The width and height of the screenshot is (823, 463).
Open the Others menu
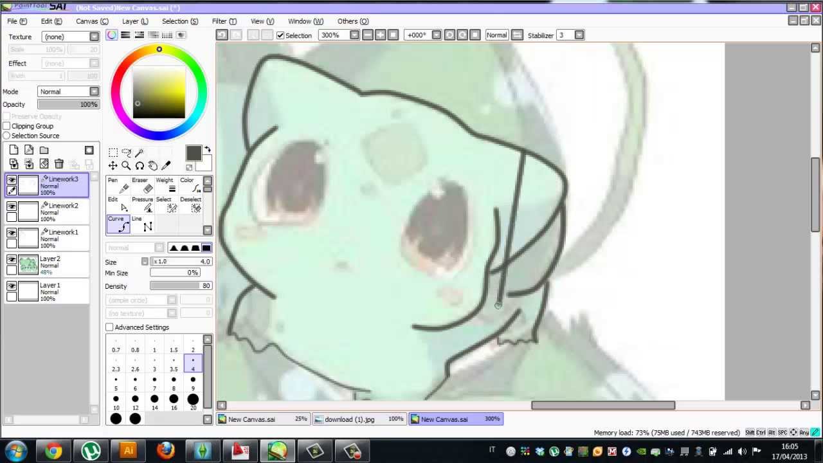[x=353, y=21]
